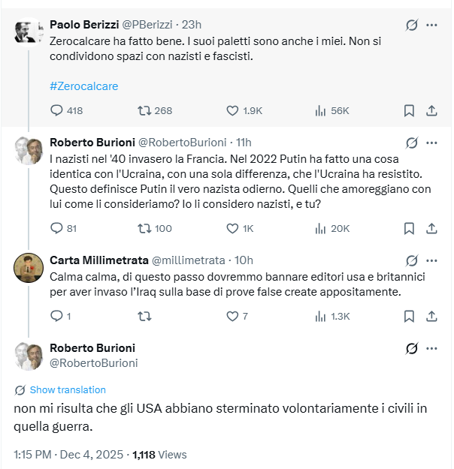Open more options on Carta Millimetrata's reply
The image size is (454, 469).
click(431, 260)
